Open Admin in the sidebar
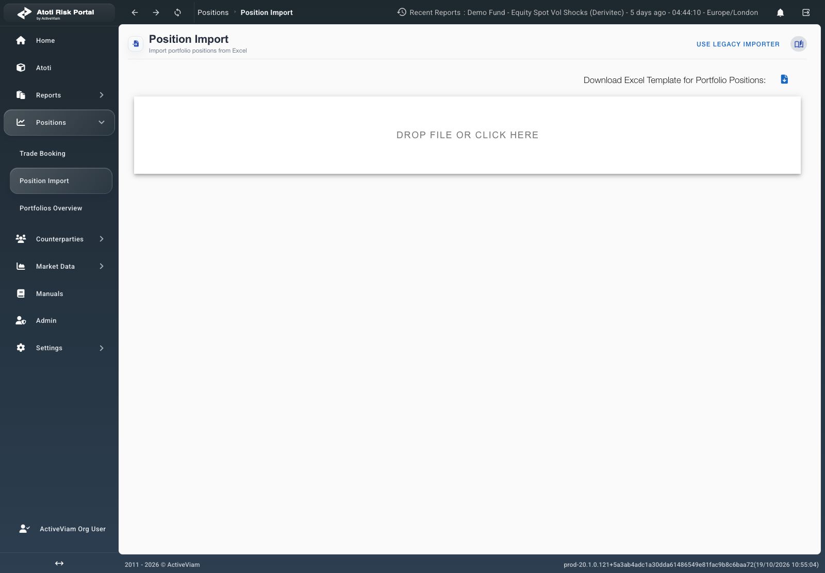 pos(59,320)
